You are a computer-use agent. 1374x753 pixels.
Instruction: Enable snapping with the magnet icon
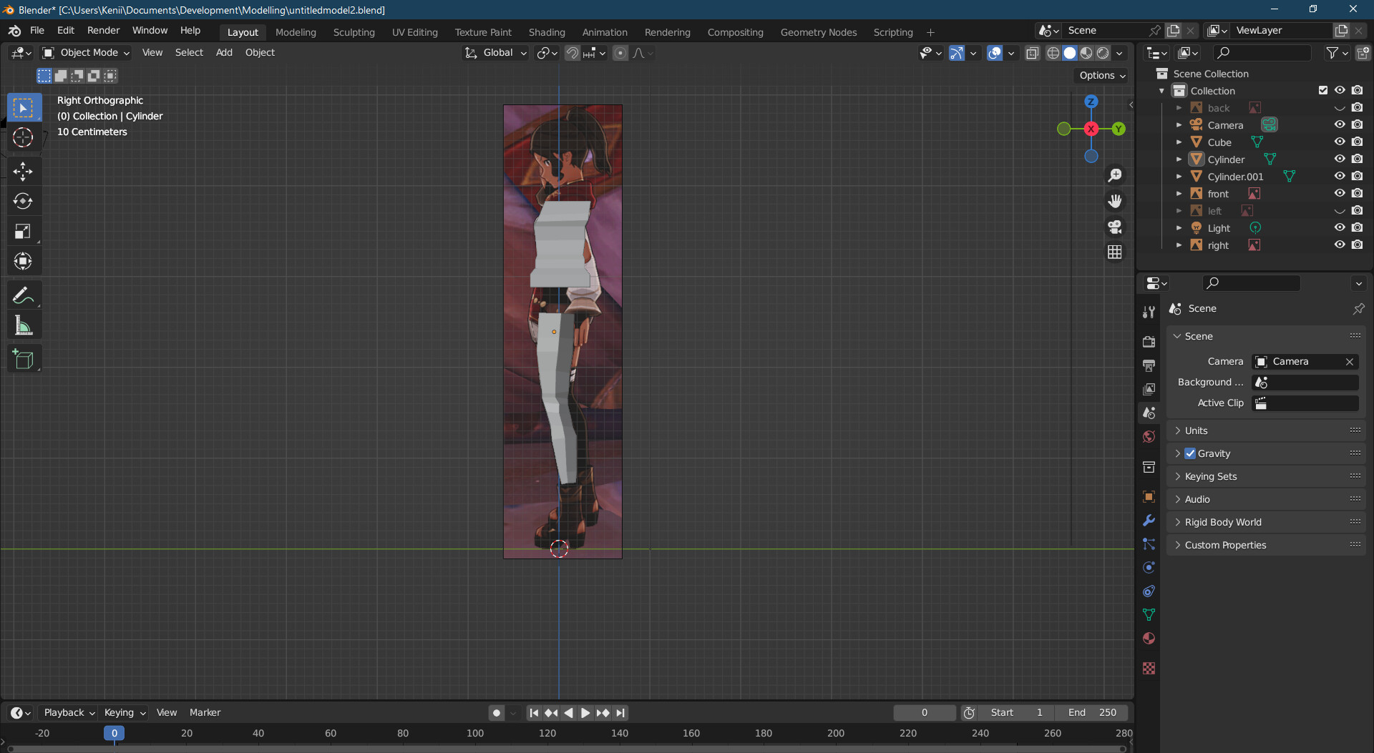tap(572, 52)
